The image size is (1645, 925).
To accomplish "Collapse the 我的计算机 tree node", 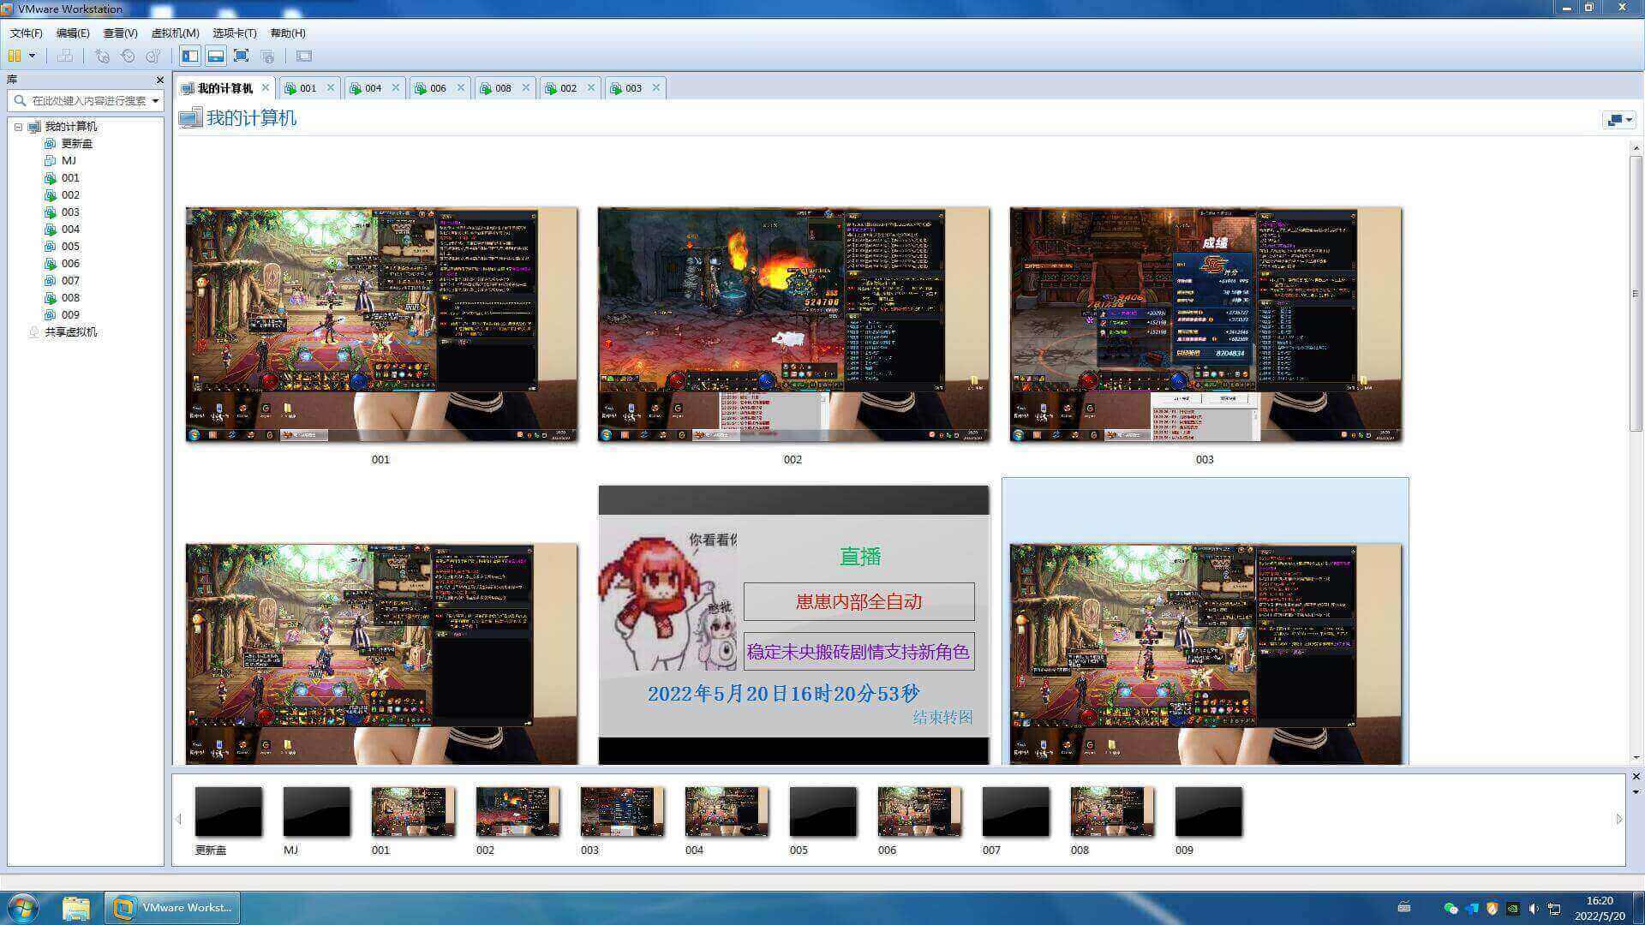I will click(18, 127).
